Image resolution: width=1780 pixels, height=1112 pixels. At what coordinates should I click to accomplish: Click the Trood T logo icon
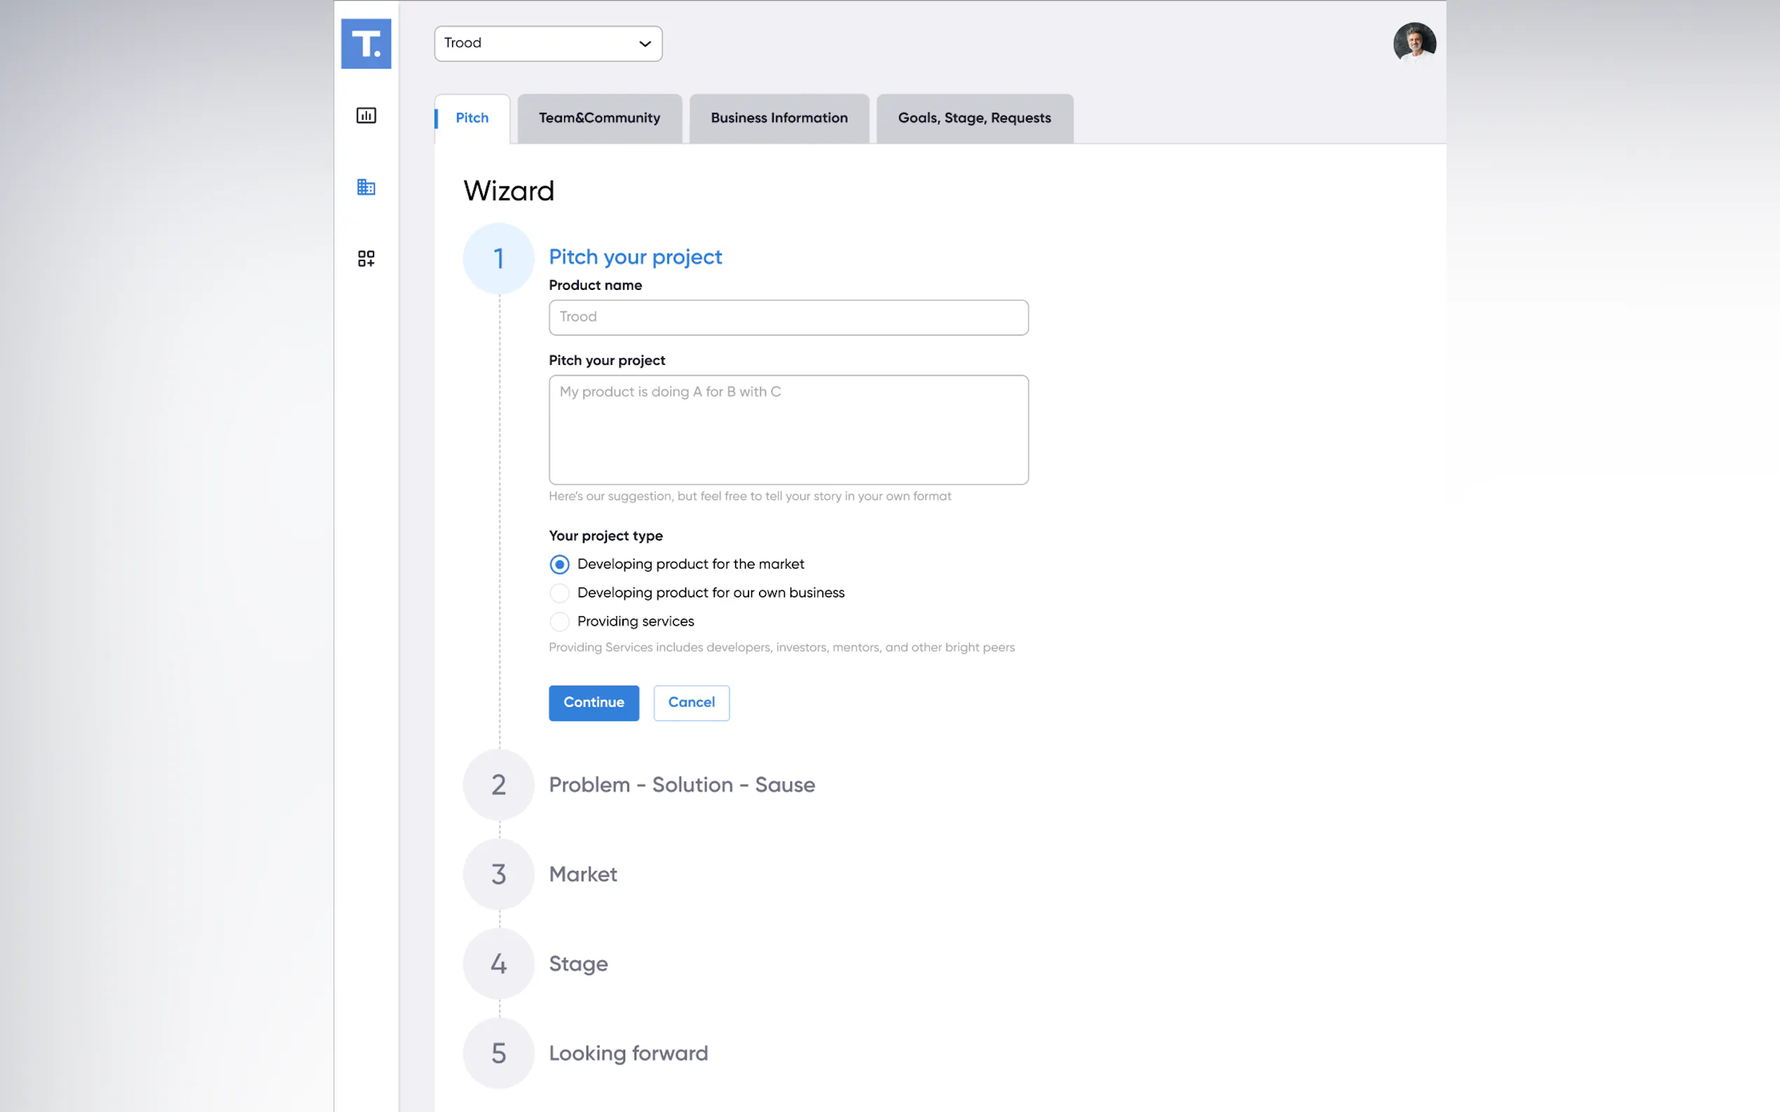click(366, 43)
